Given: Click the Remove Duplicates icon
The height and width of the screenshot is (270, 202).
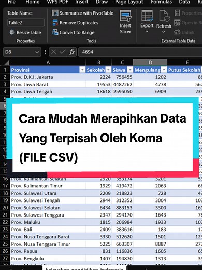Looking at the screenshot, I should 55,23.
